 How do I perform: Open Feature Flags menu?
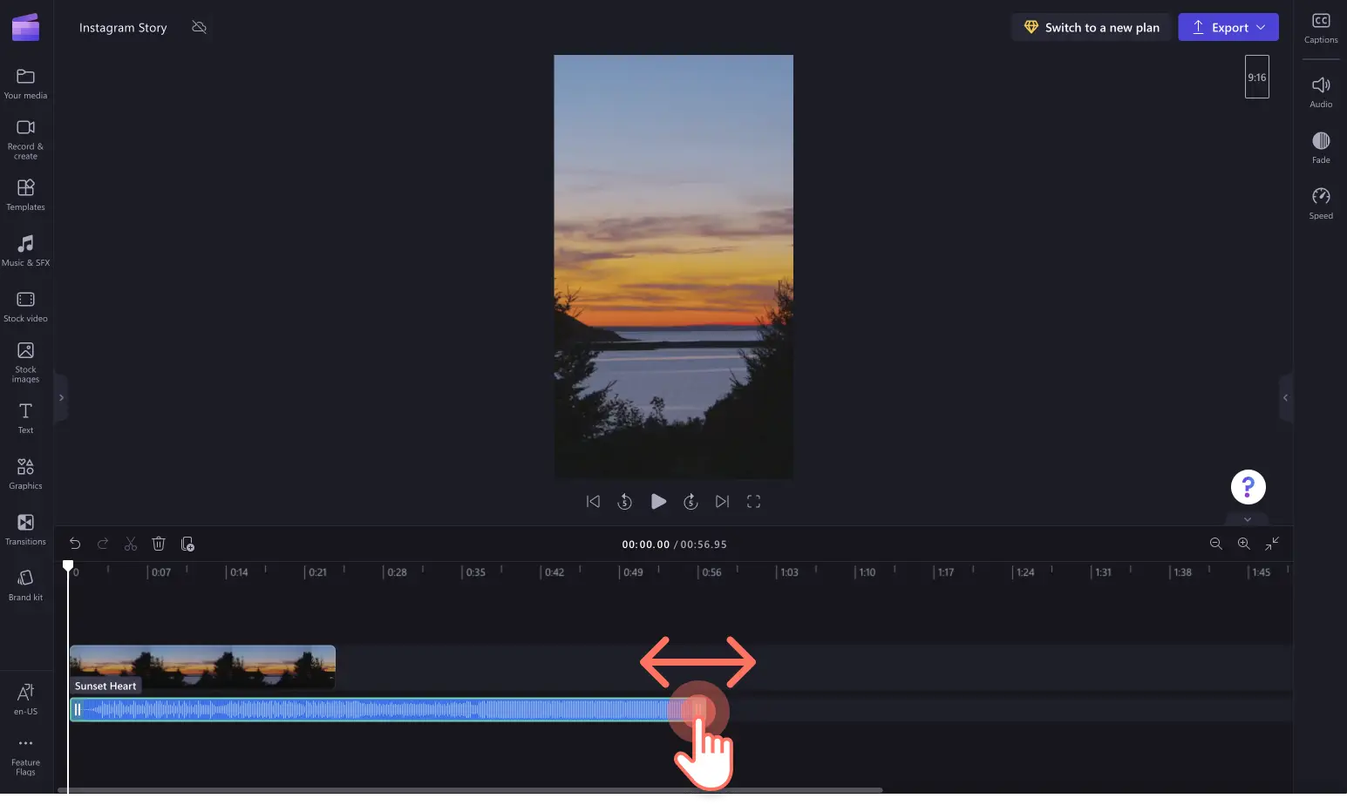(x=25, y=757)
